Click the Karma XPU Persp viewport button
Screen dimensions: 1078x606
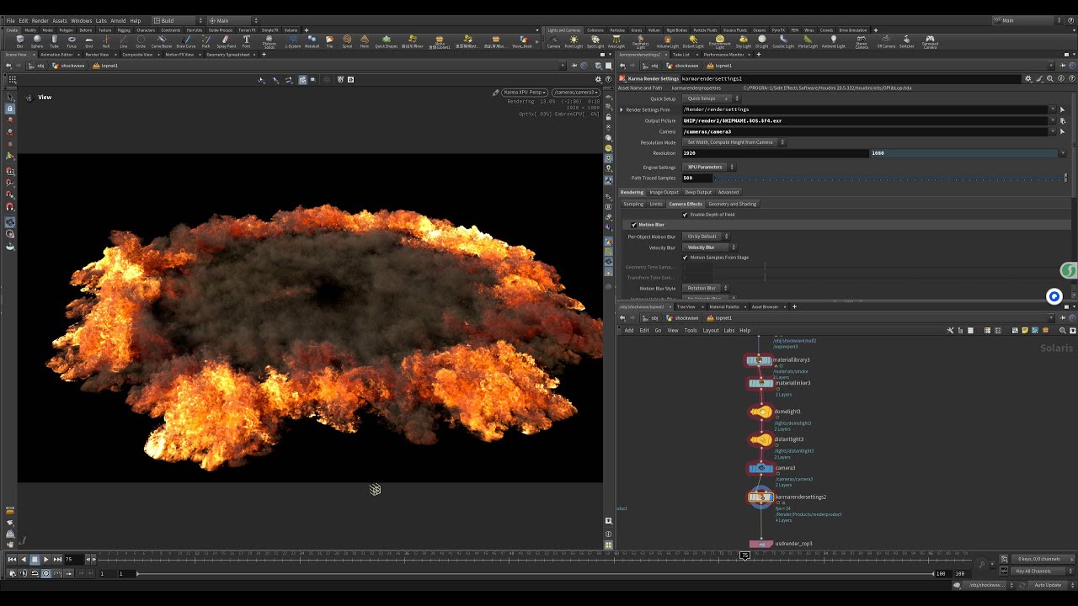click(525, 92)
